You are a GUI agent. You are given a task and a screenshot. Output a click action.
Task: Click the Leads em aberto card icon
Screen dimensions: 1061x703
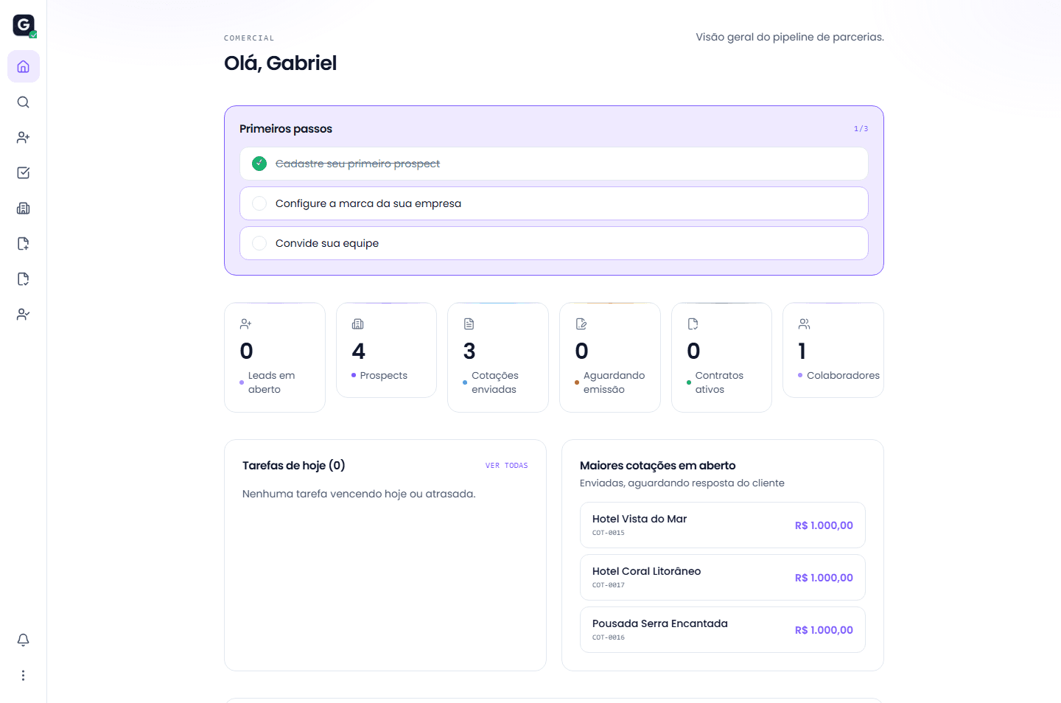[246, 324]
